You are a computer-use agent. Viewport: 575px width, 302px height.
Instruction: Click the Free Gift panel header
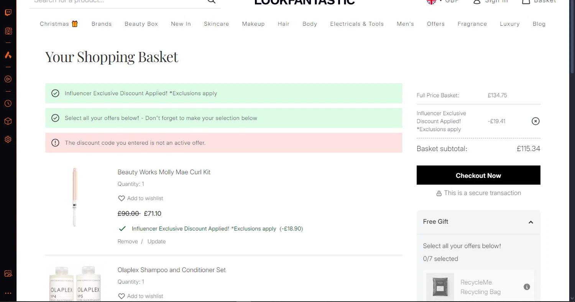point(478,222)
